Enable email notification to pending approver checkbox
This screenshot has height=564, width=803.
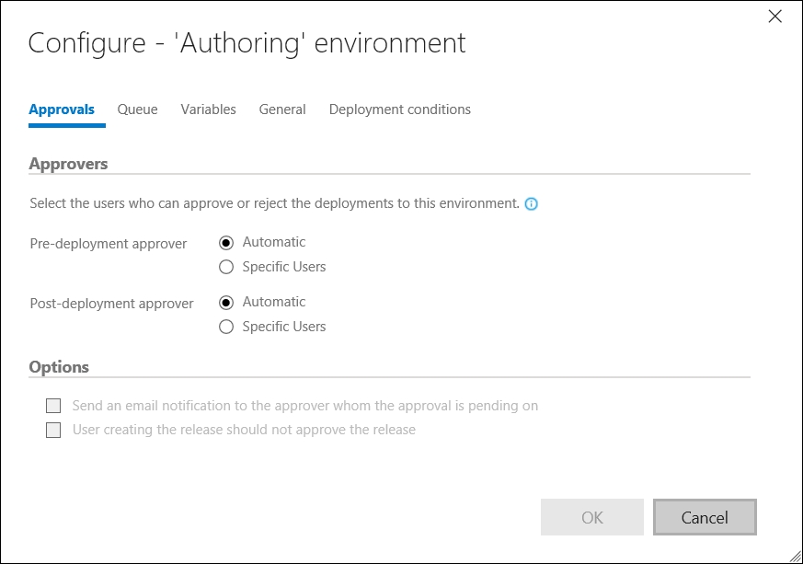coord(53,406)
